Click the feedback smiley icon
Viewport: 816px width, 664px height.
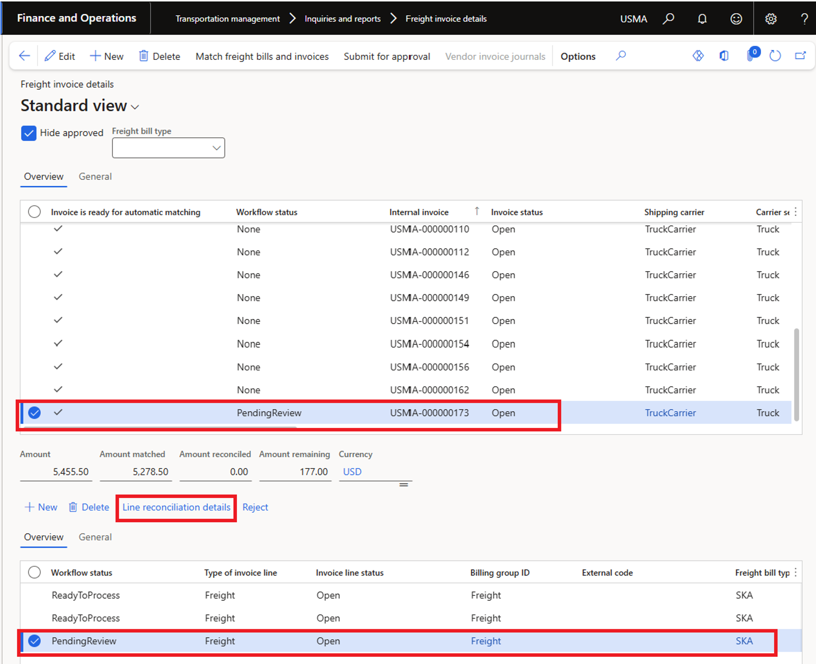[x=736, y=19]
